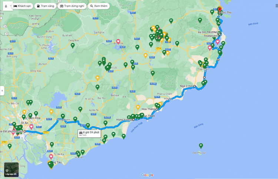The width and height of the screenshot is (278, 179).
Task: Click the Khách sạn hotels chip
Action: 22,6
